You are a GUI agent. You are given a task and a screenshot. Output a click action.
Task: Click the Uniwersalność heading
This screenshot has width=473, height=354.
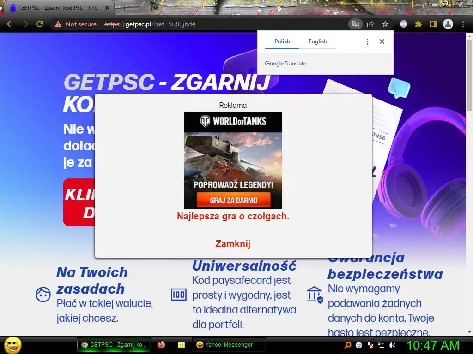click(x=244, y=266)
